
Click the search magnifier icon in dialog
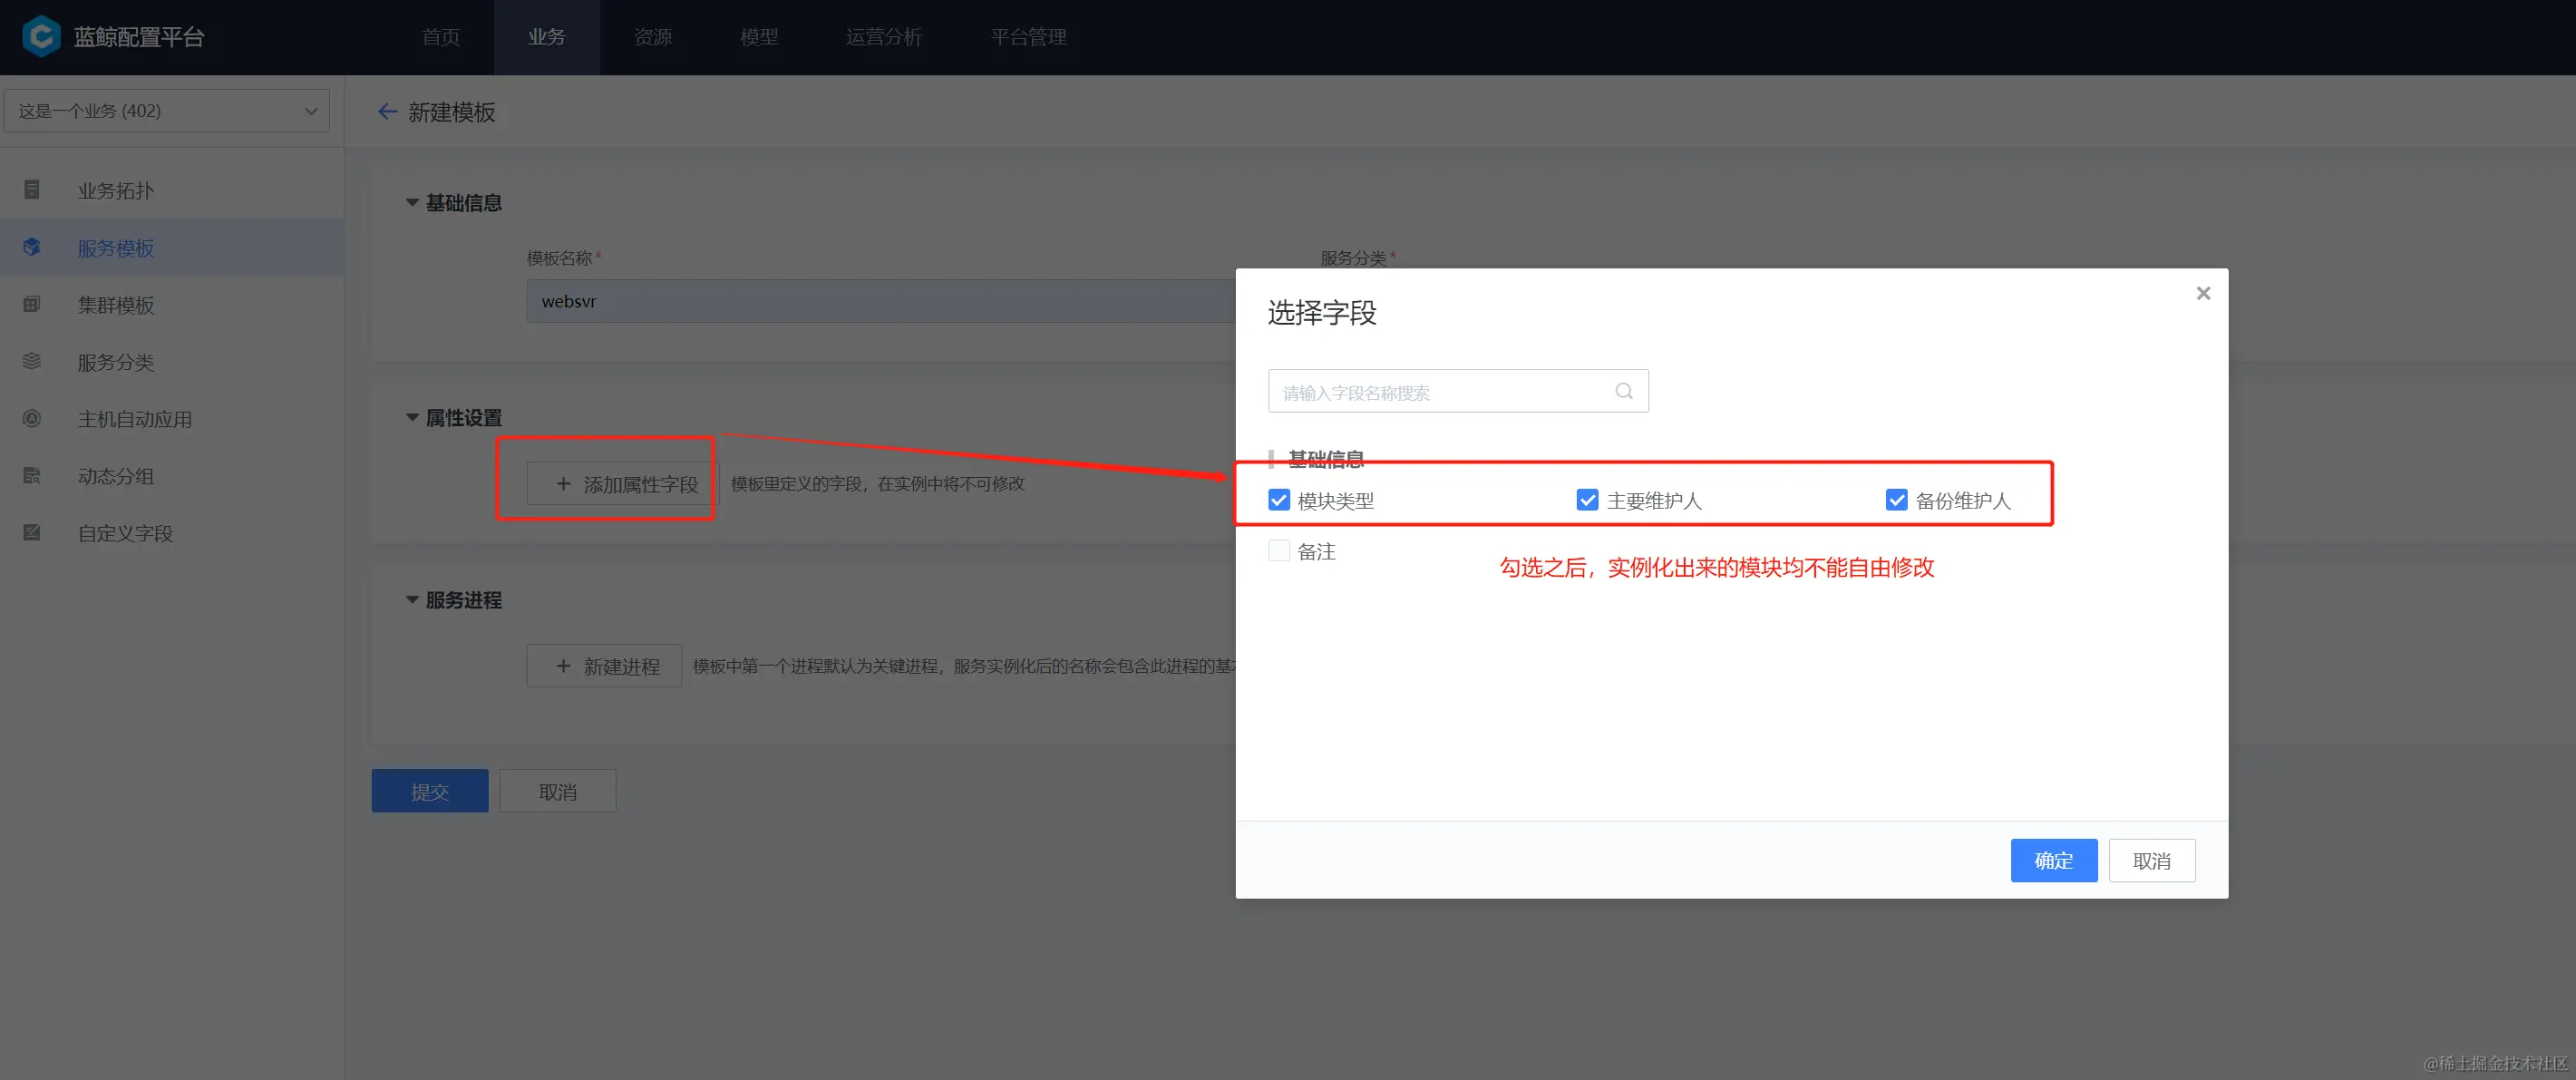click(x=1624, y=391)
